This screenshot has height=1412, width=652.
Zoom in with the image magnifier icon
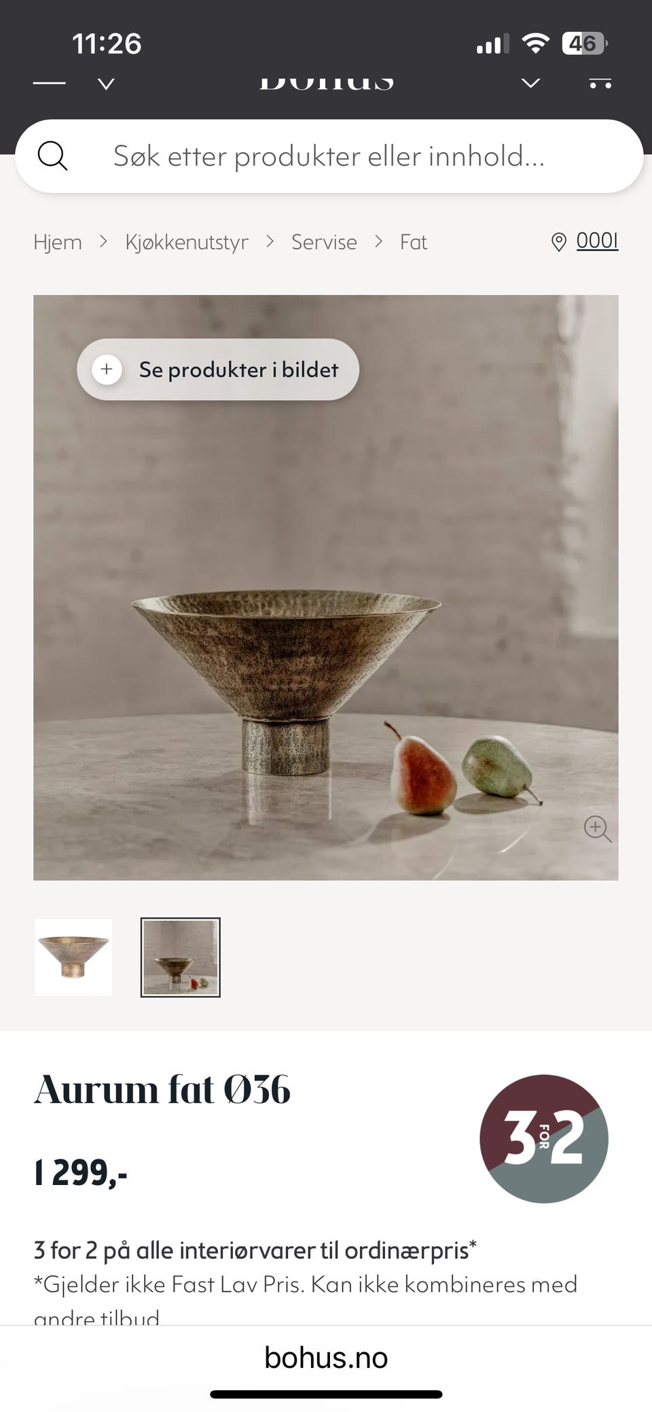598,828
